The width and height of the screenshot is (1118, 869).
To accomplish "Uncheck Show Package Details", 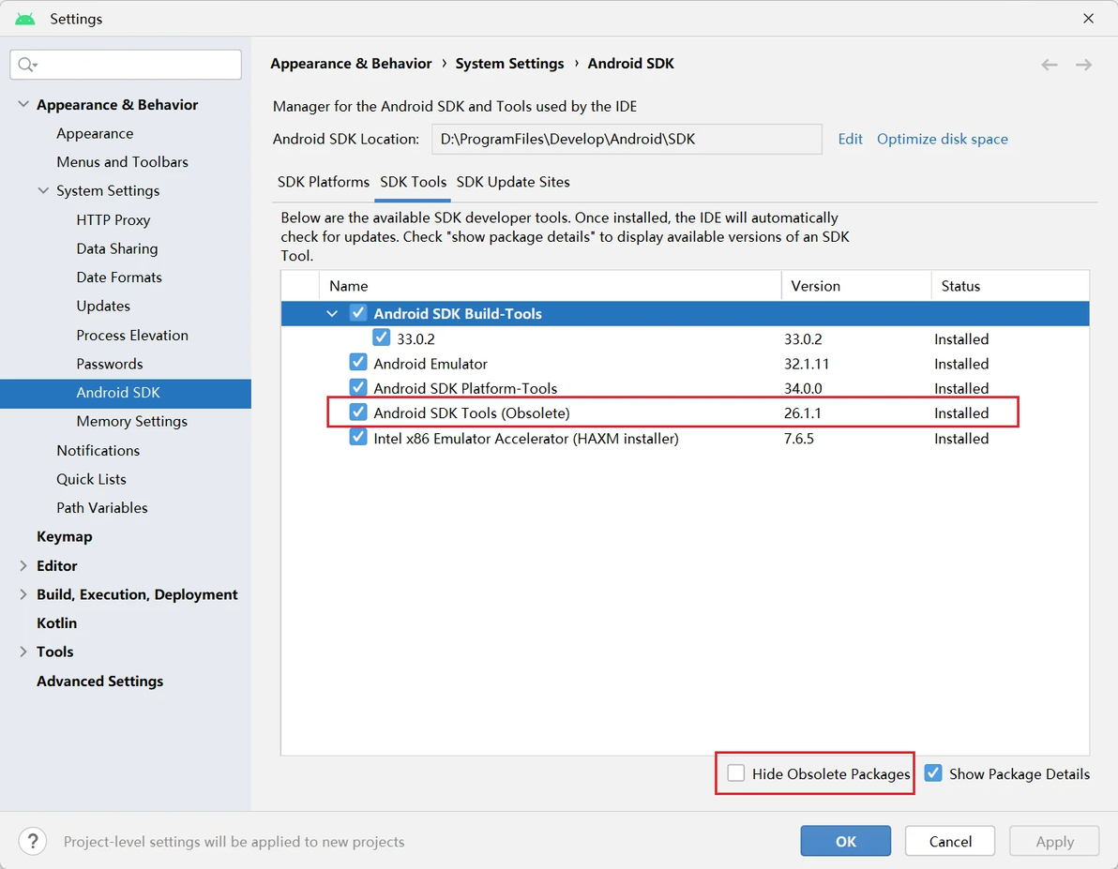I will click(x=933, y=773).
